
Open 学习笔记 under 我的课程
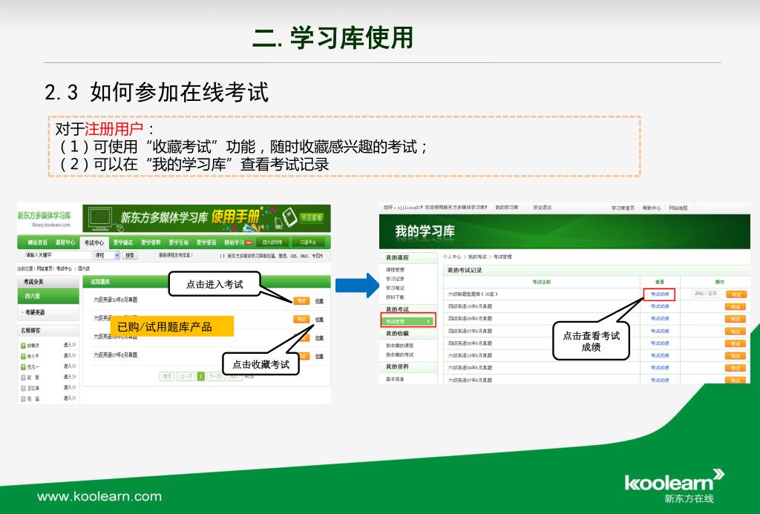tap(395, 289)
